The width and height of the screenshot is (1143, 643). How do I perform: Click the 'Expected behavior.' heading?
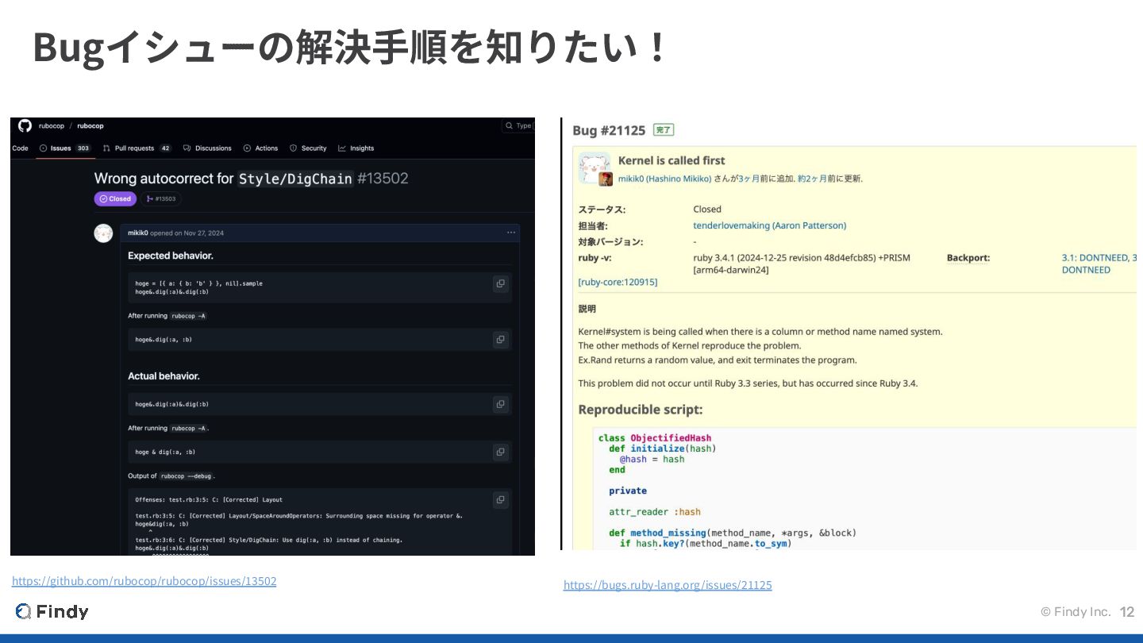point(171,256)
